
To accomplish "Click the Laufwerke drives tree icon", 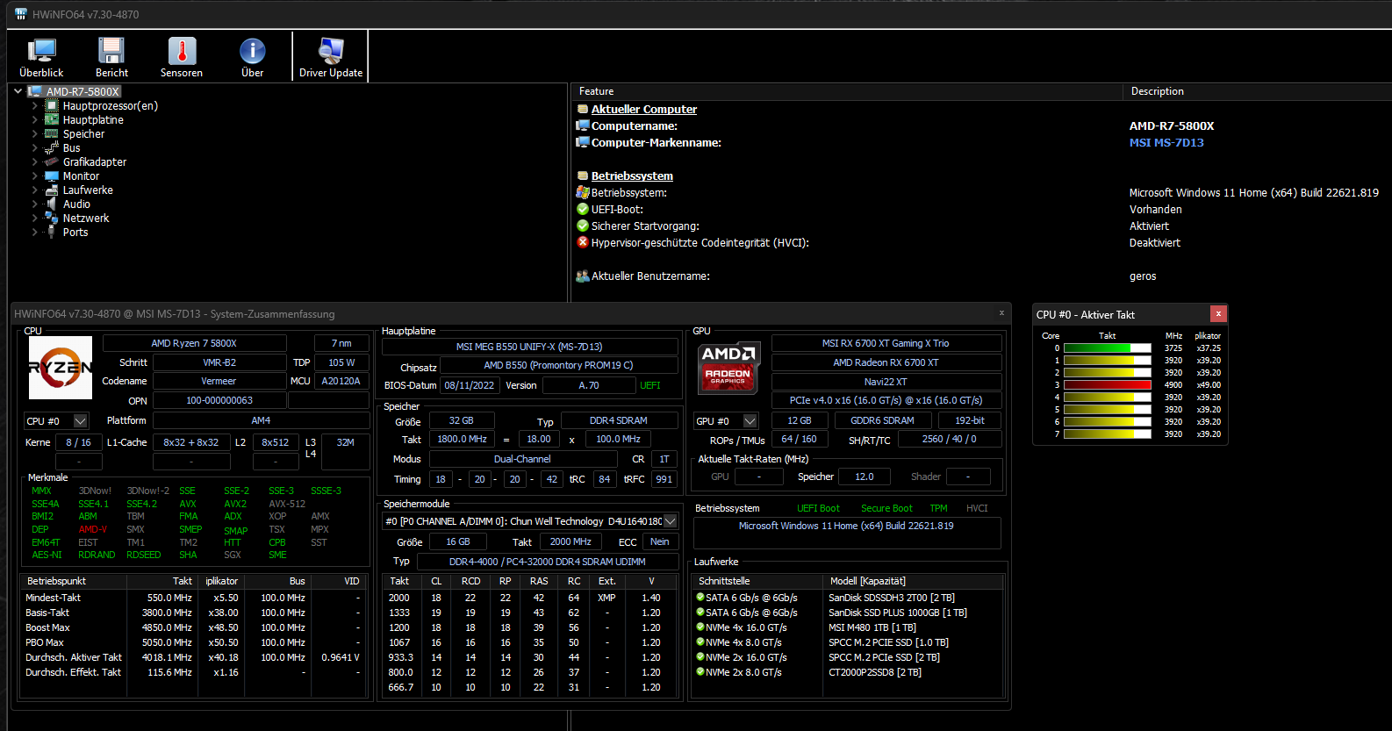I will 52,190.
